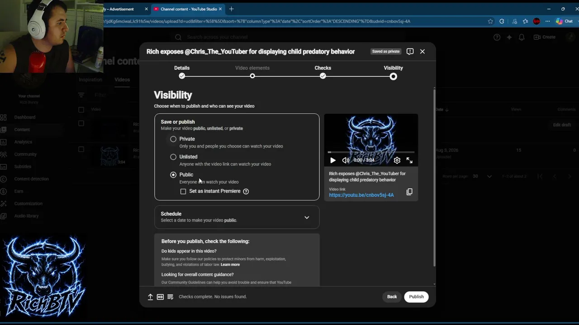Image resolution: width=579 pixels, height=325 pixels.
Task: Go to the next page of videos
Action: click(570, 176)
